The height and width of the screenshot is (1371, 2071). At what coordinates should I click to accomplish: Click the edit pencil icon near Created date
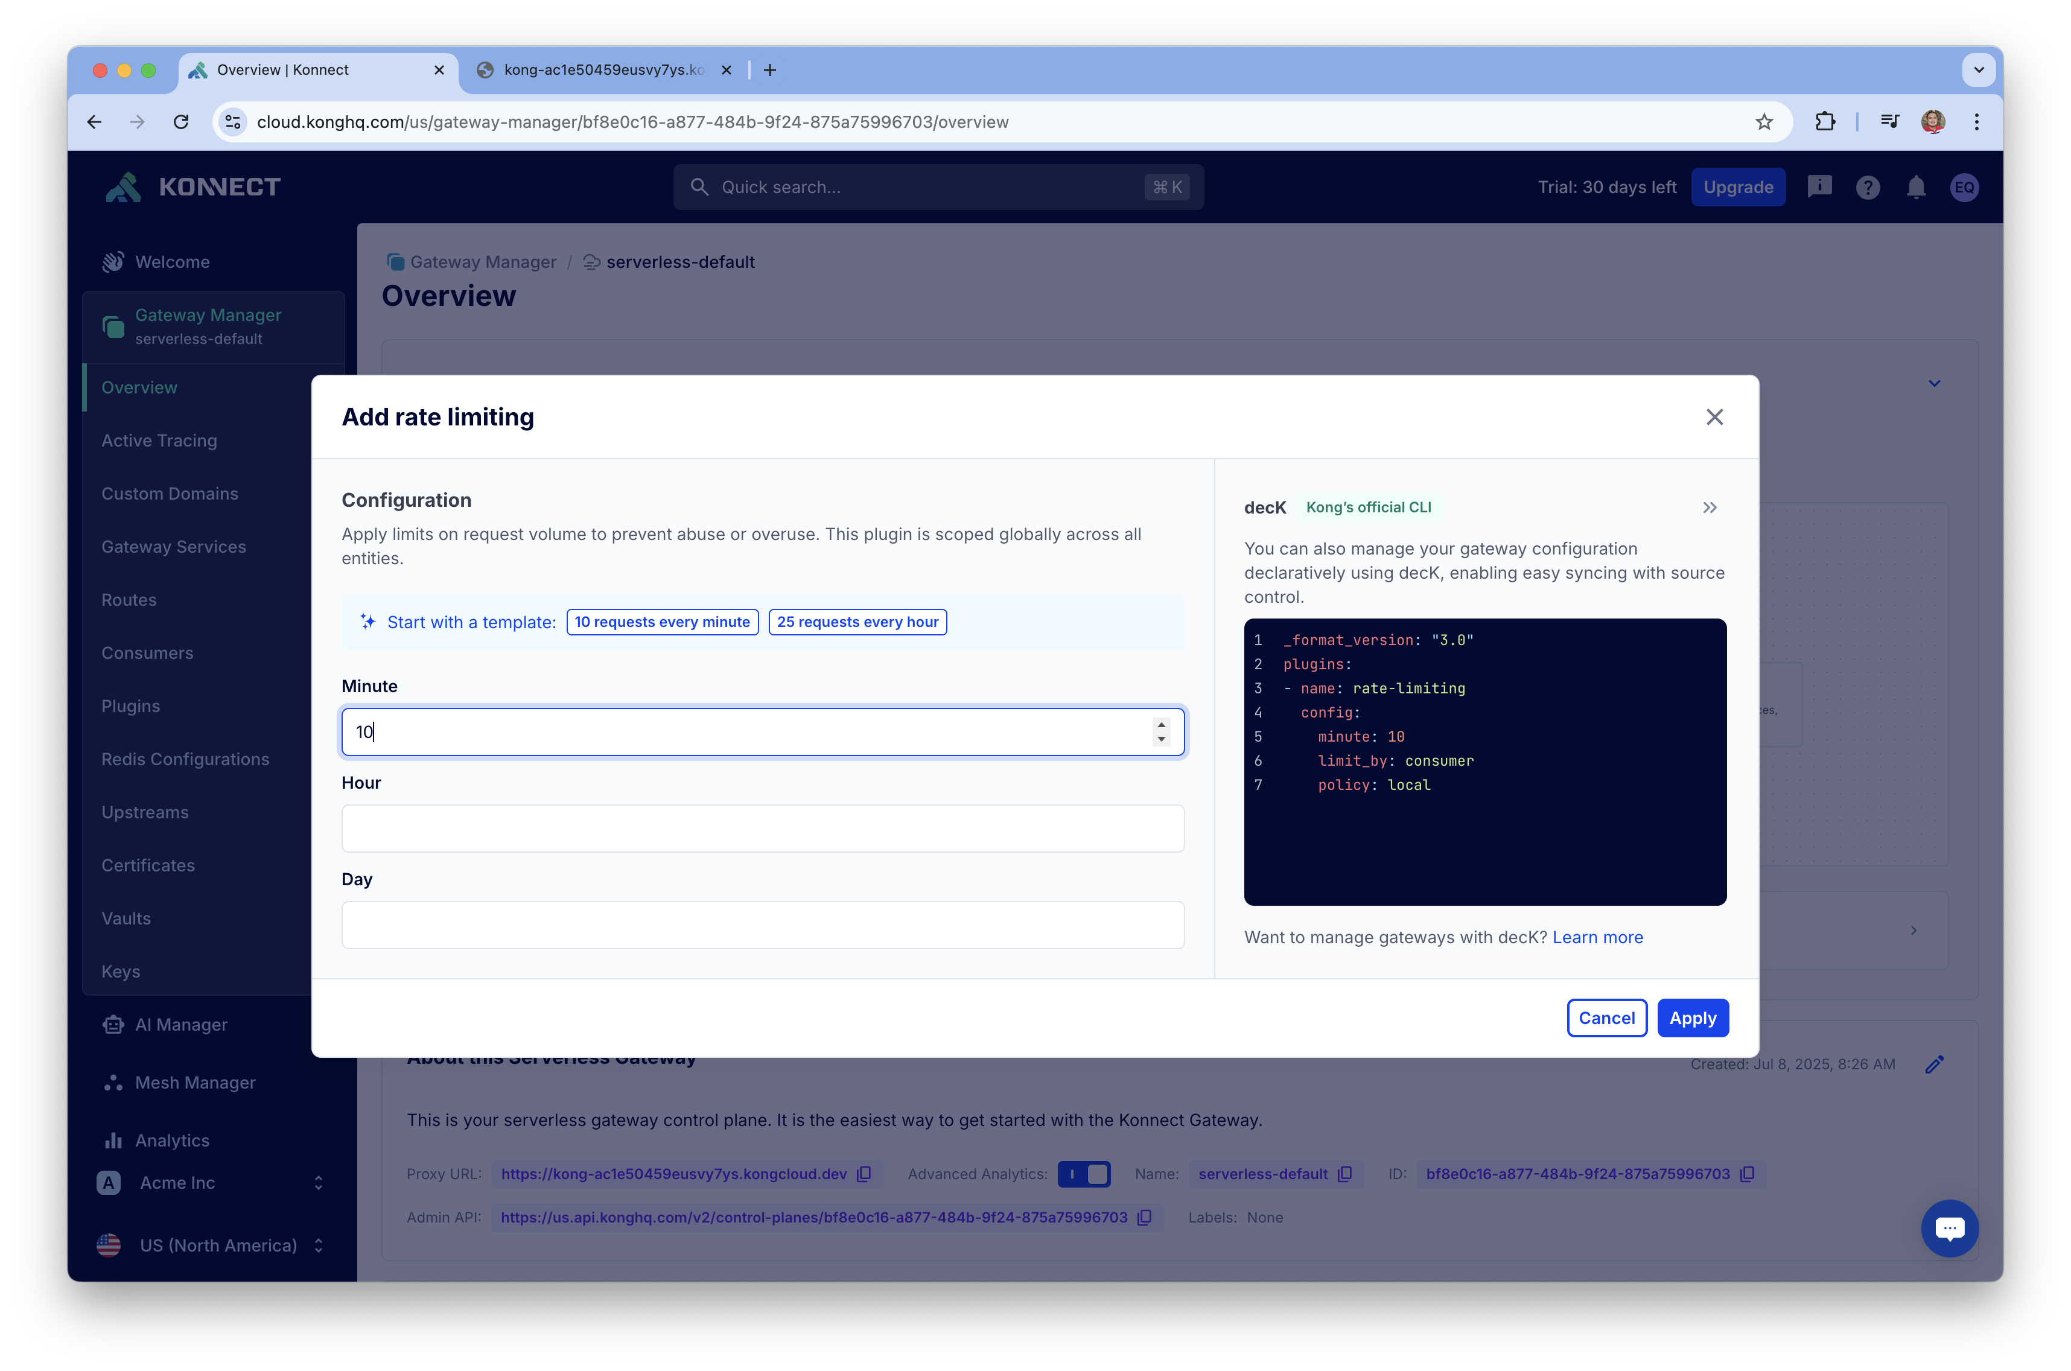(1934, 1064)
